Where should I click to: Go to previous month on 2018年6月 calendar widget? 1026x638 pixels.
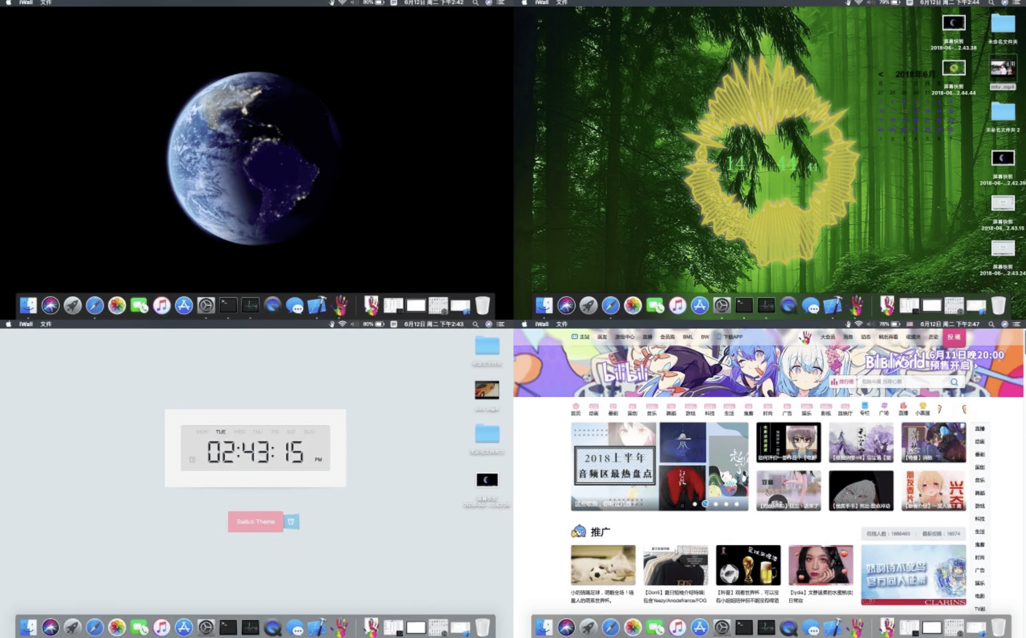tap(880, 74)
